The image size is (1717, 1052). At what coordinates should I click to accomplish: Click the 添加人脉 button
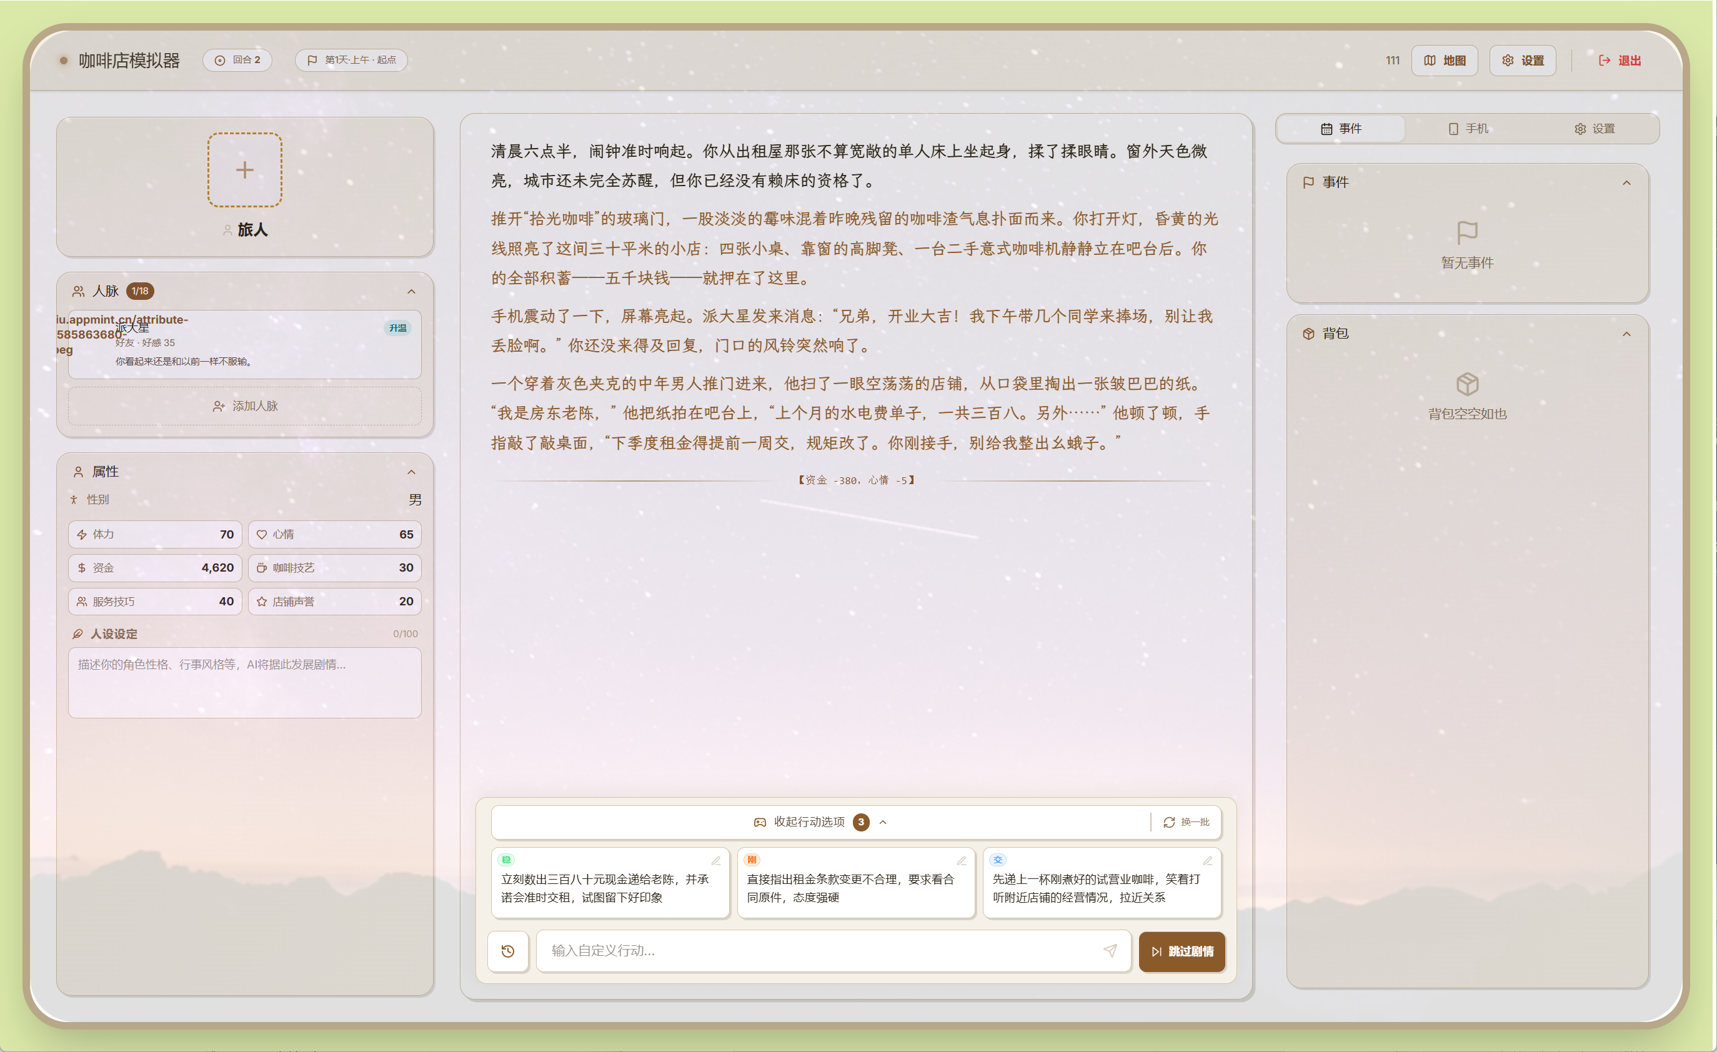tap(244, 406)
